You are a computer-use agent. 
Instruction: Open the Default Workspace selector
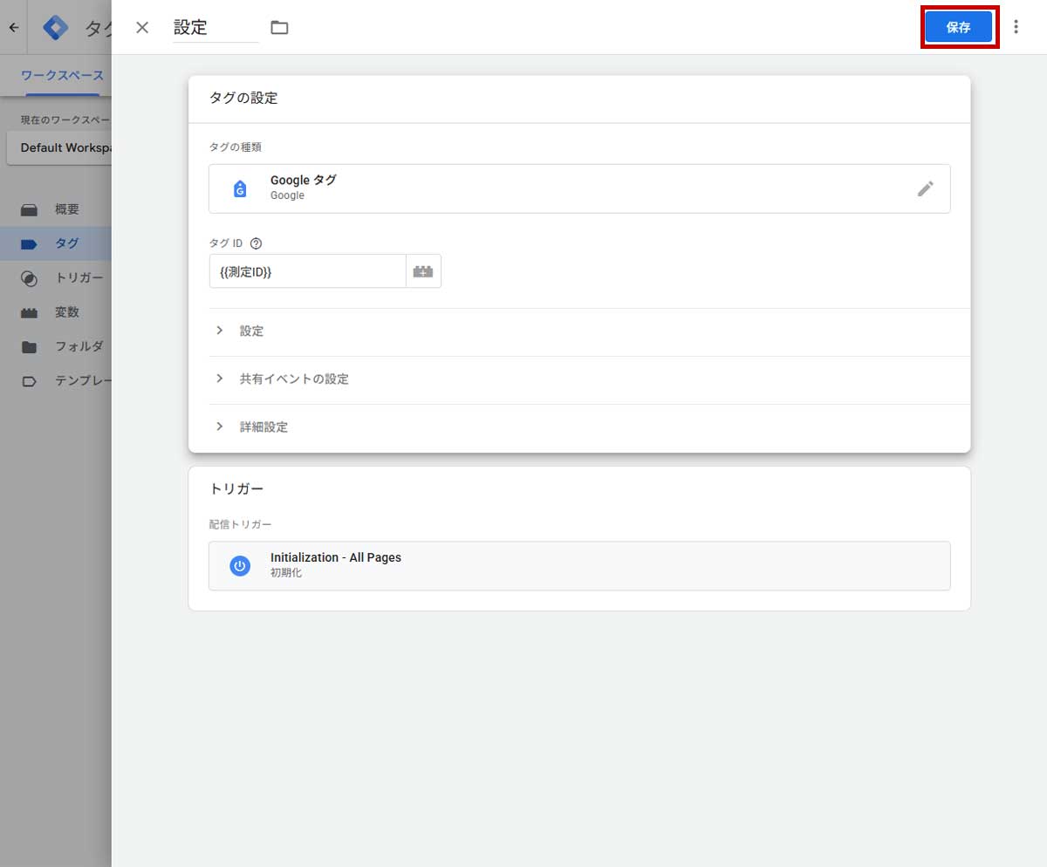(x=58, y=147)
